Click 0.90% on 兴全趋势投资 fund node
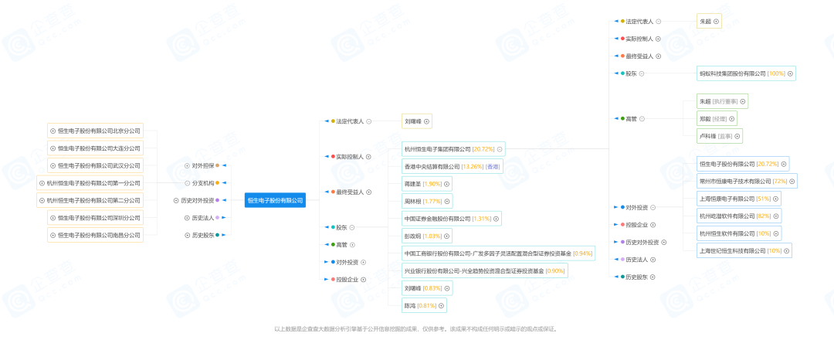834x340 pixels. click(555, 271)
